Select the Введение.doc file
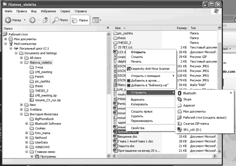 point(128,137)
